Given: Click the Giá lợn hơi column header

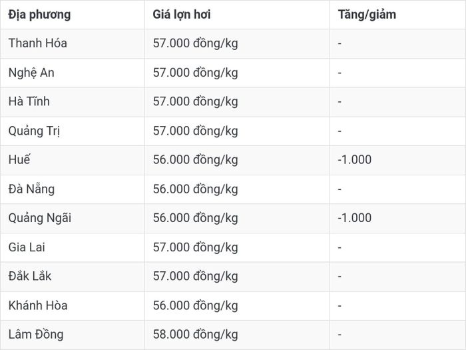Looking at the screenshot, I should pyautogui.click(x=182, y=15).
